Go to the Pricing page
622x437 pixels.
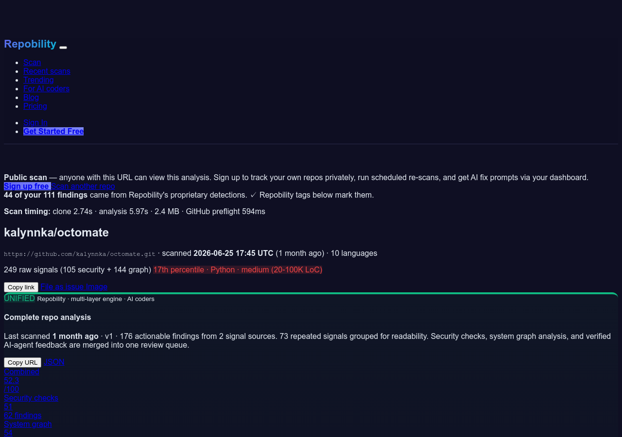click(x=35, y=106)
